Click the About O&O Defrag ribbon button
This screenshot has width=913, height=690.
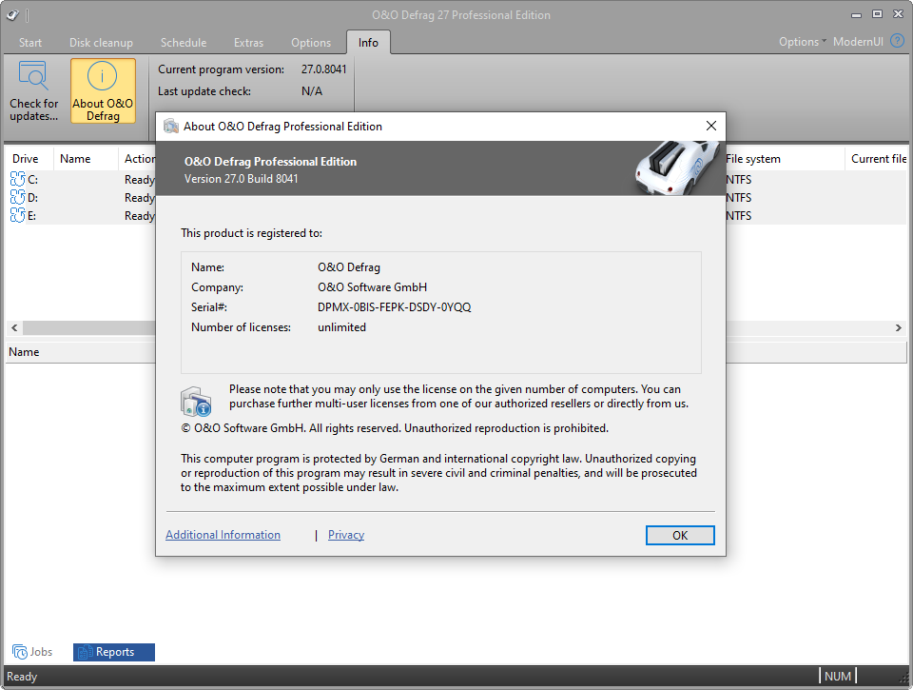click(103, 91)
